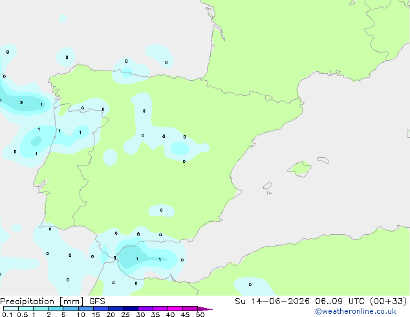Click the 40–45 mm magenta swatch

click(175, 309)
